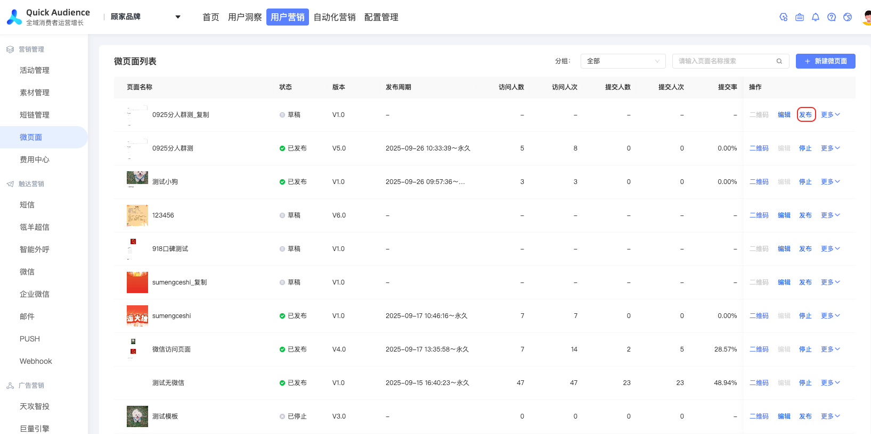Click 发布 for 0925分人群测_复制

(x=805, y=115)
